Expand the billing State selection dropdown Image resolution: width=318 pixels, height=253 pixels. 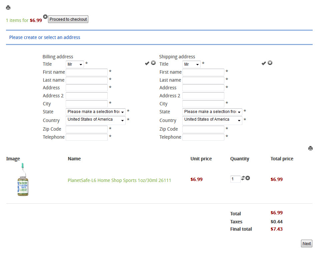(95, 112)
